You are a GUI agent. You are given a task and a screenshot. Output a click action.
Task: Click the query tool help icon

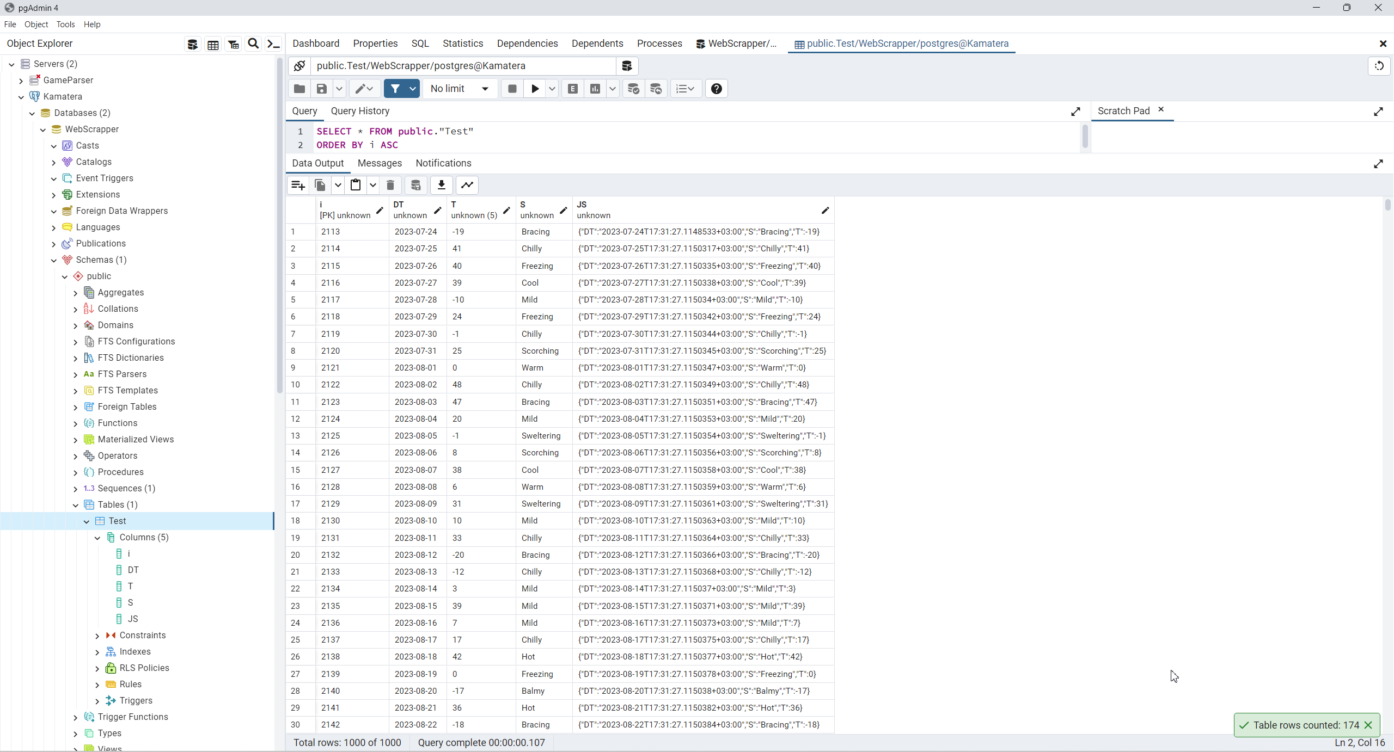pos(716,89)
